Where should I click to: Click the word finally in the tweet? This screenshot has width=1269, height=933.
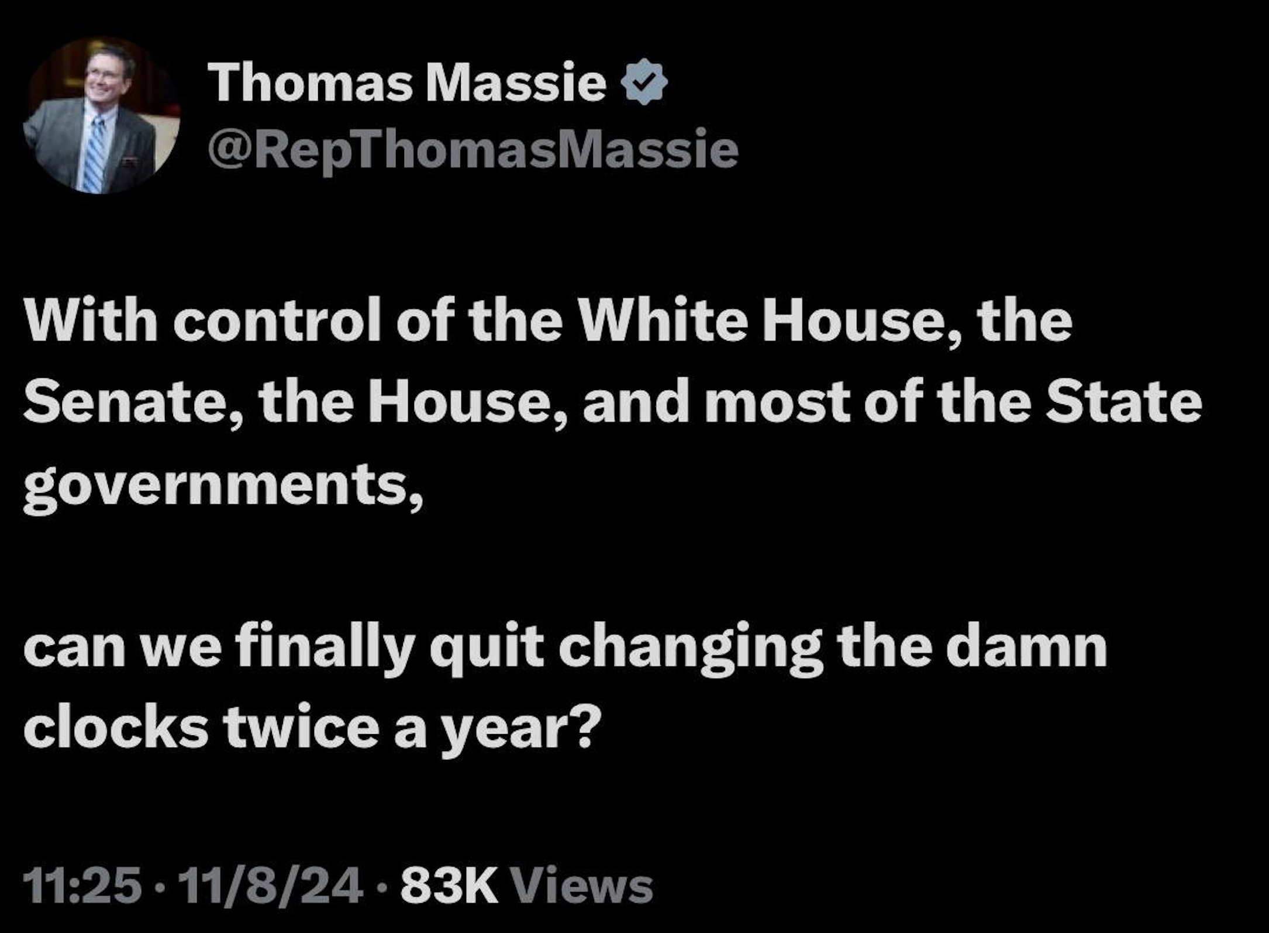tap(325, 650)
